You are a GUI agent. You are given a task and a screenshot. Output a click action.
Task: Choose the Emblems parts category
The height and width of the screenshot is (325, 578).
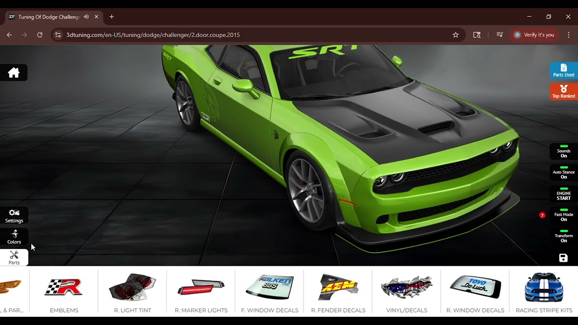(x=64, y=292)
